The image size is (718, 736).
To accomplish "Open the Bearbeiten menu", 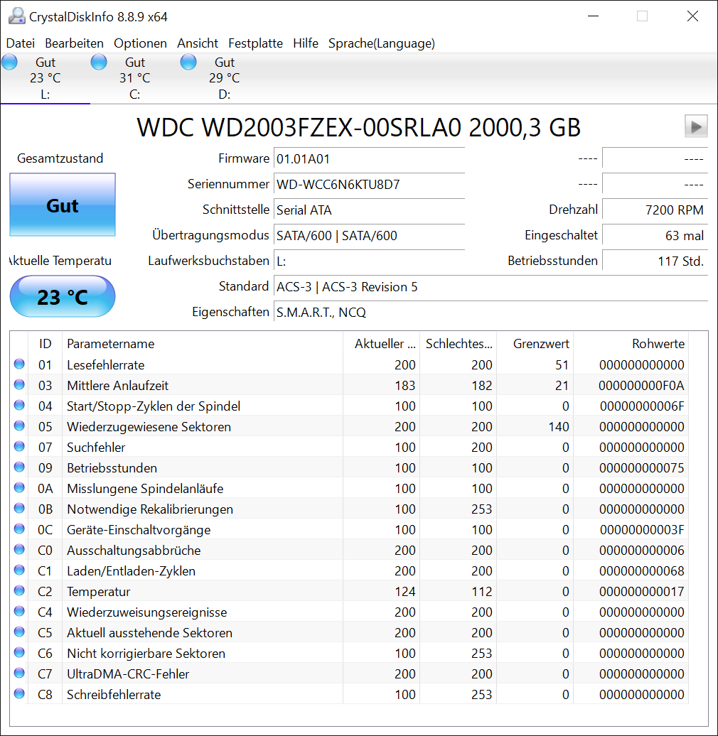I will 74,43.
